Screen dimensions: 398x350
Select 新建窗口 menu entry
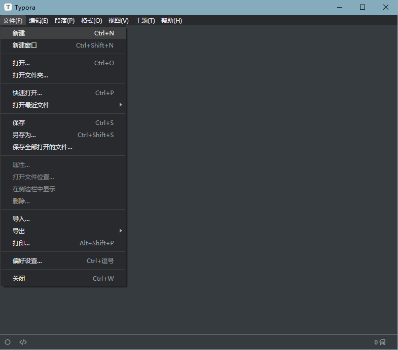(x=63, y=46)
